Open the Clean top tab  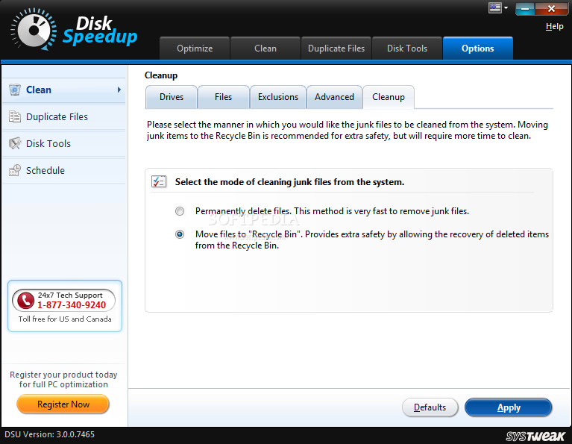tap(265, 49)
